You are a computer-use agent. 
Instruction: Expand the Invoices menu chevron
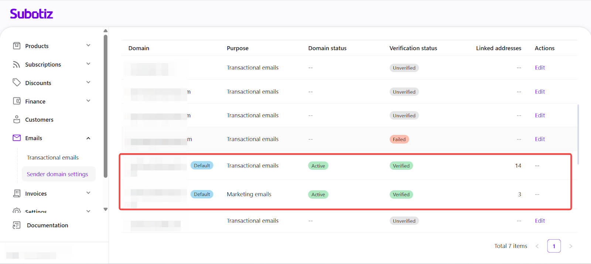point(88,193)
